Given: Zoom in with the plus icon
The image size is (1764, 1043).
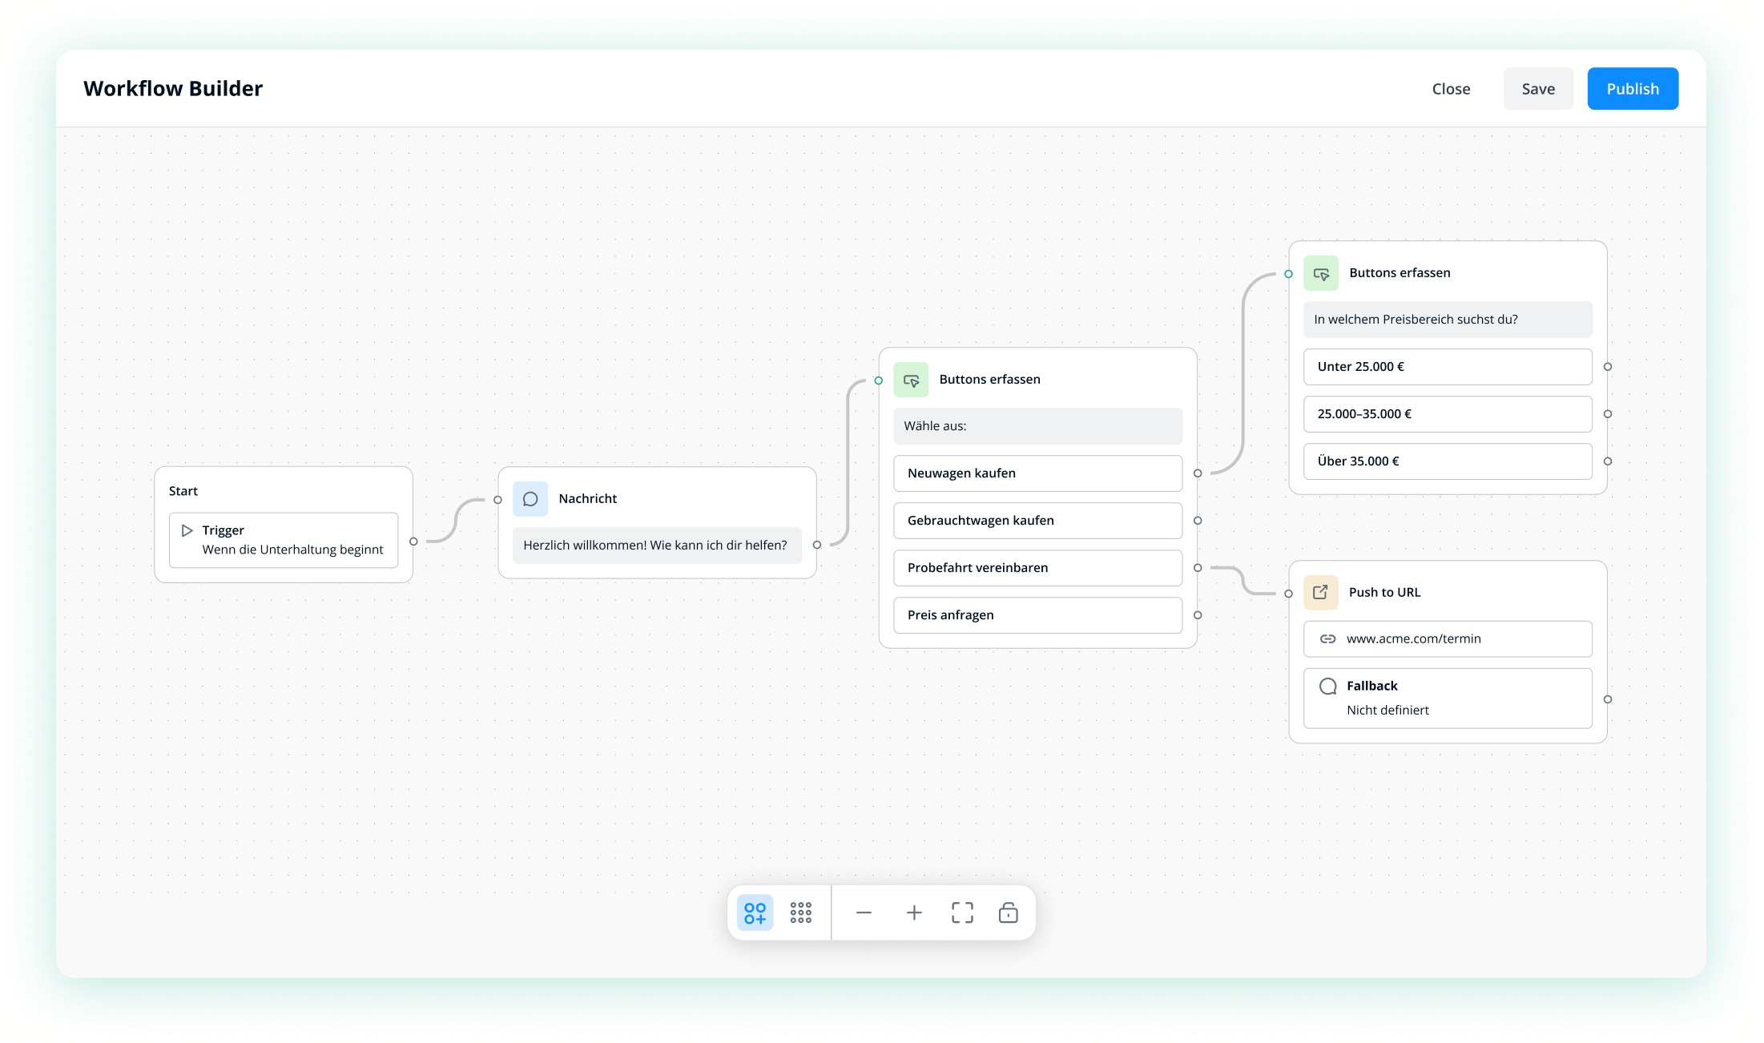Looking at the screenshot, I should pyautogui.click(x=914, y=912).
